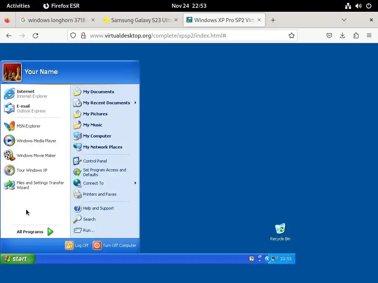Reload the current page
The width and height of the screenshot is (378, 283).
[35, 36]
